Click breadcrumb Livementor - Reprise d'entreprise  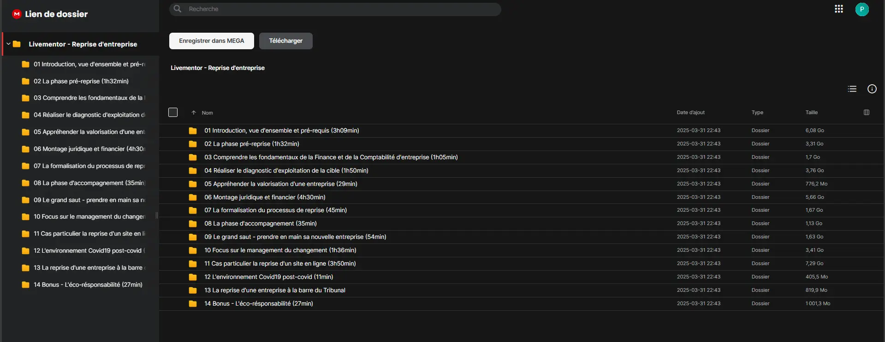click(218, 68)
